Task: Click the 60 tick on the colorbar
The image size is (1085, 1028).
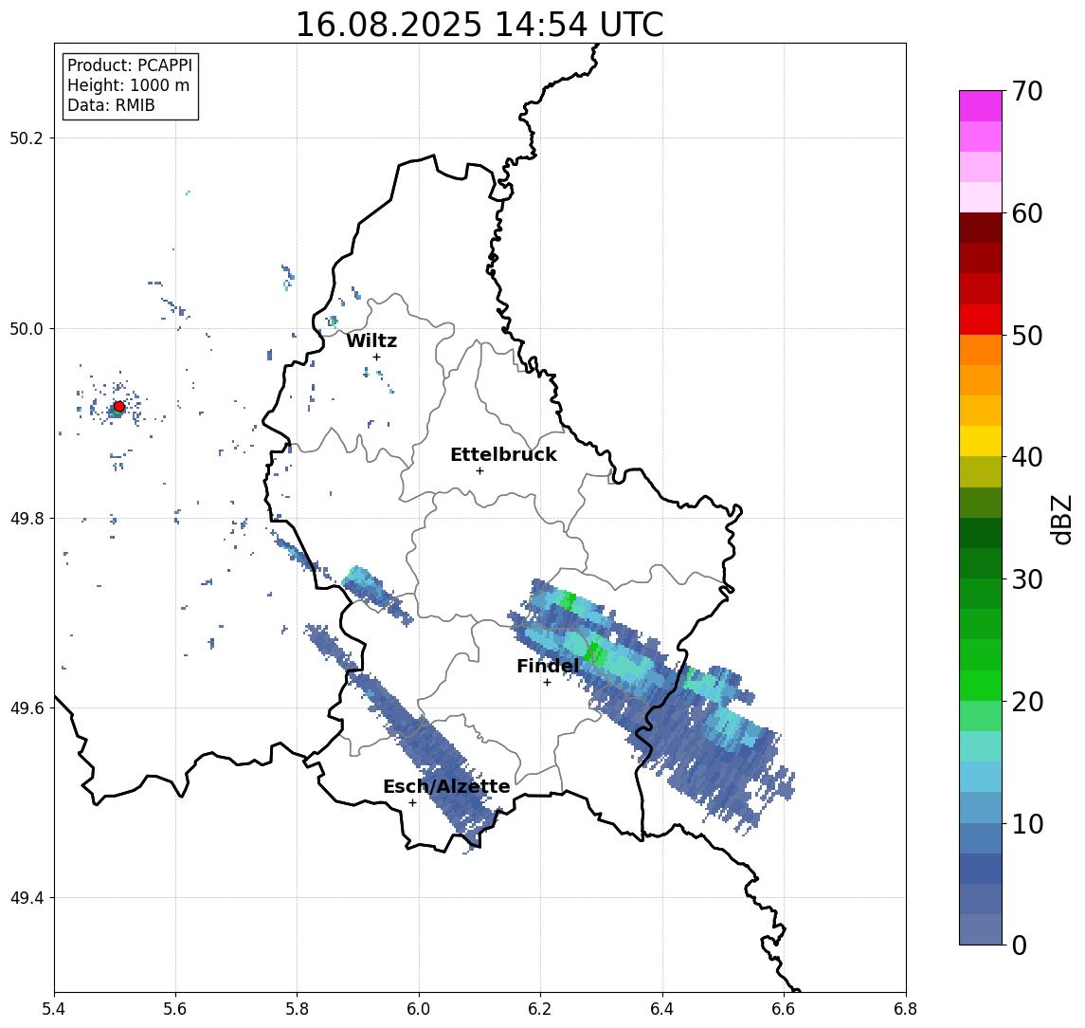Action: click(1027, 213)
